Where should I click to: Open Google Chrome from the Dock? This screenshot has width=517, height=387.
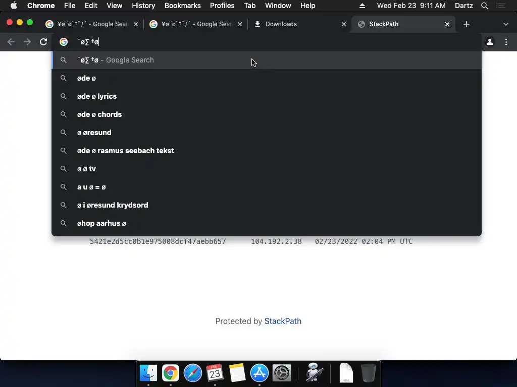pos(171,373)
